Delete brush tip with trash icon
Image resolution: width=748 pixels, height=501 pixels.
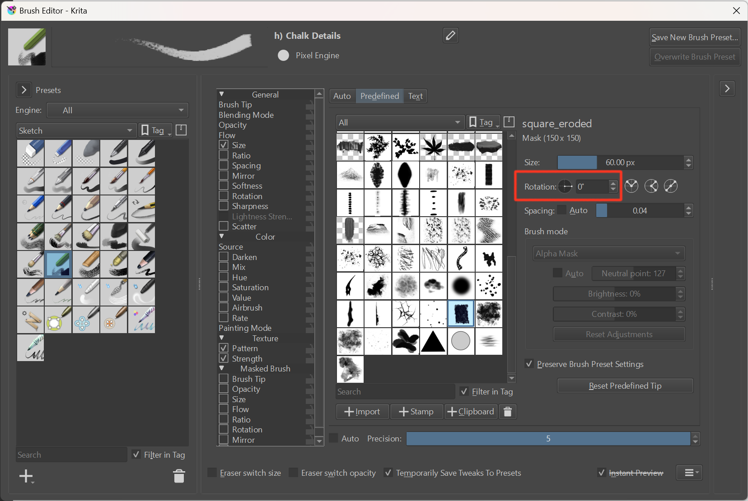click(507, 412)
